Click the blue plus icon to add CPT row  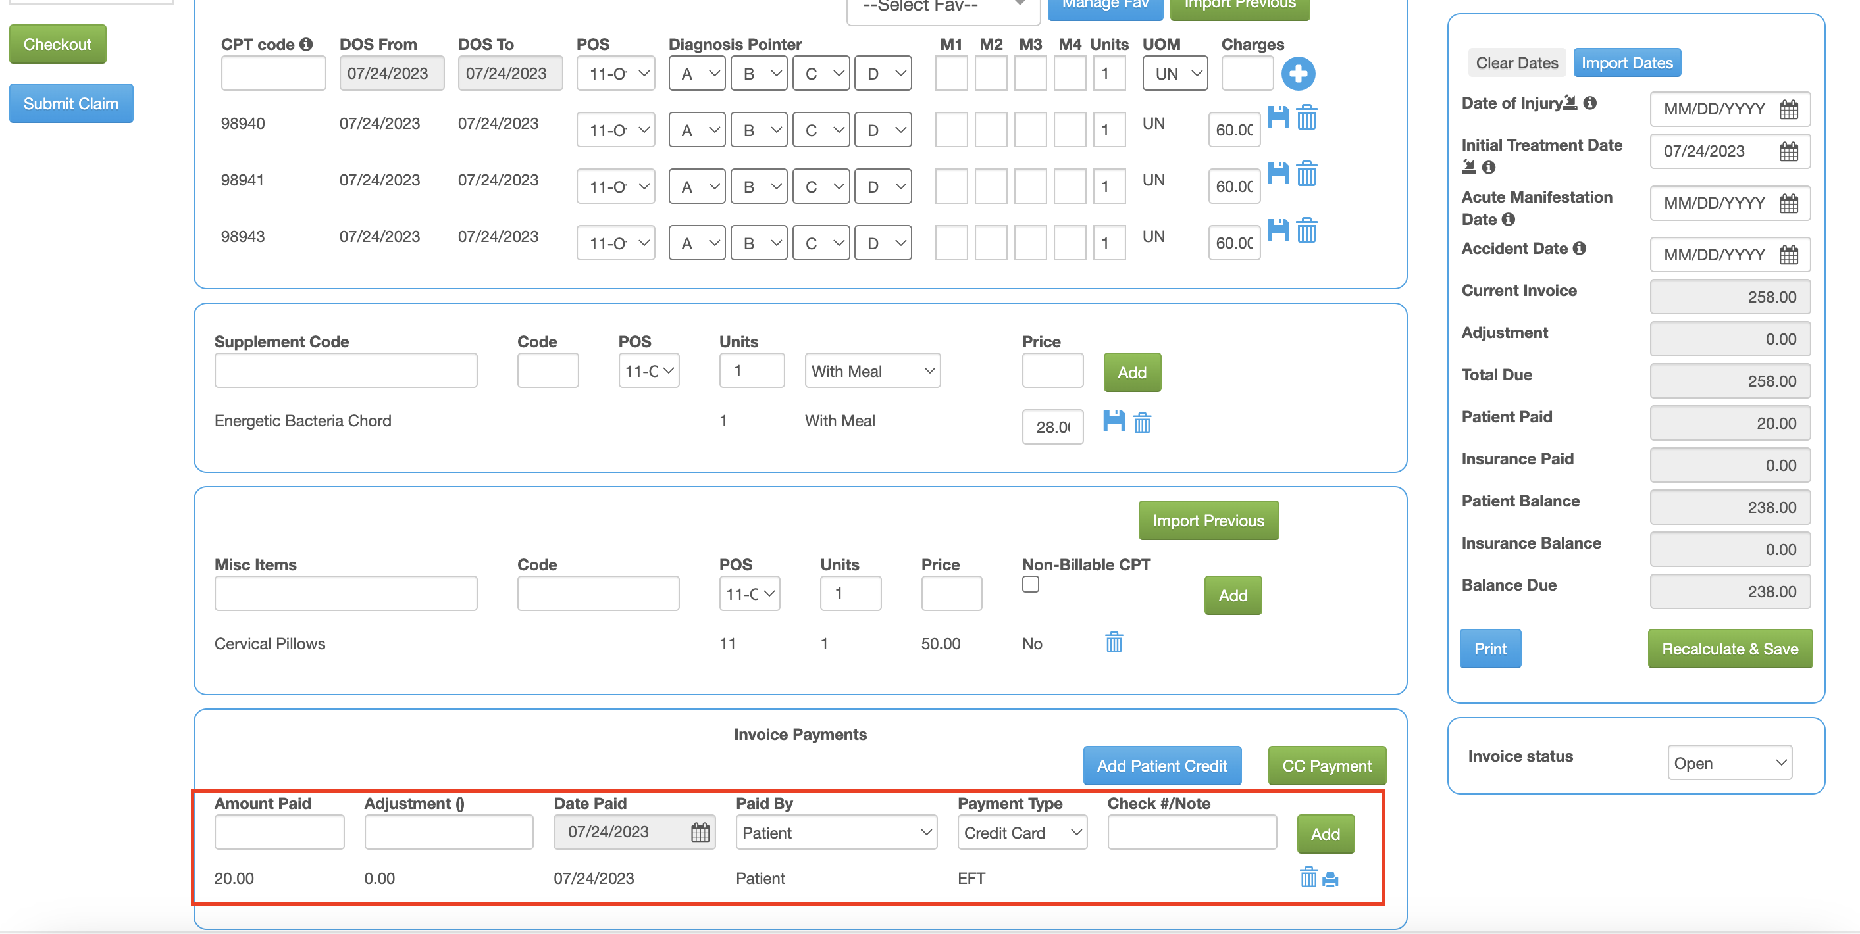click(1297, 74)
